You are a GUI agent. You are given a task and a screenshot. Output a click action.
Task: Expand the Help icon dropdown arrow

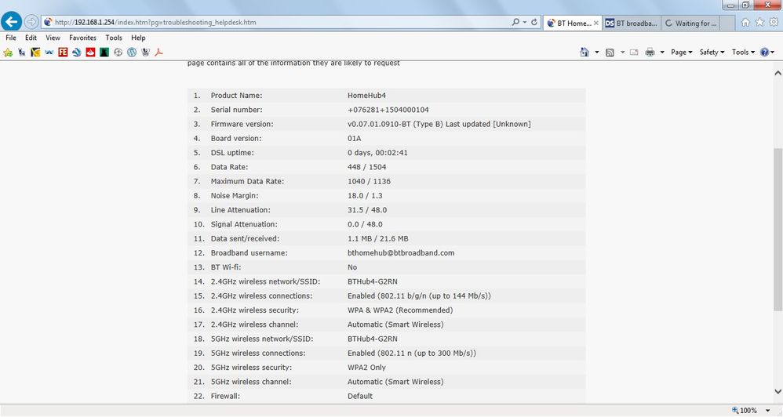tap(773, 52)
